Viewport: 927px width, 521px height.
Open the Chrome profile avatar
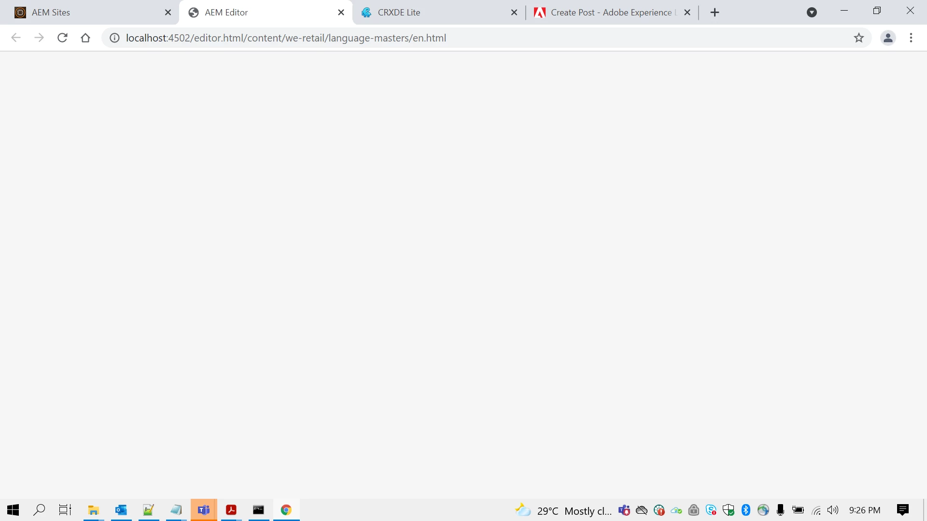pyautogui.click(x=888, y=38)
